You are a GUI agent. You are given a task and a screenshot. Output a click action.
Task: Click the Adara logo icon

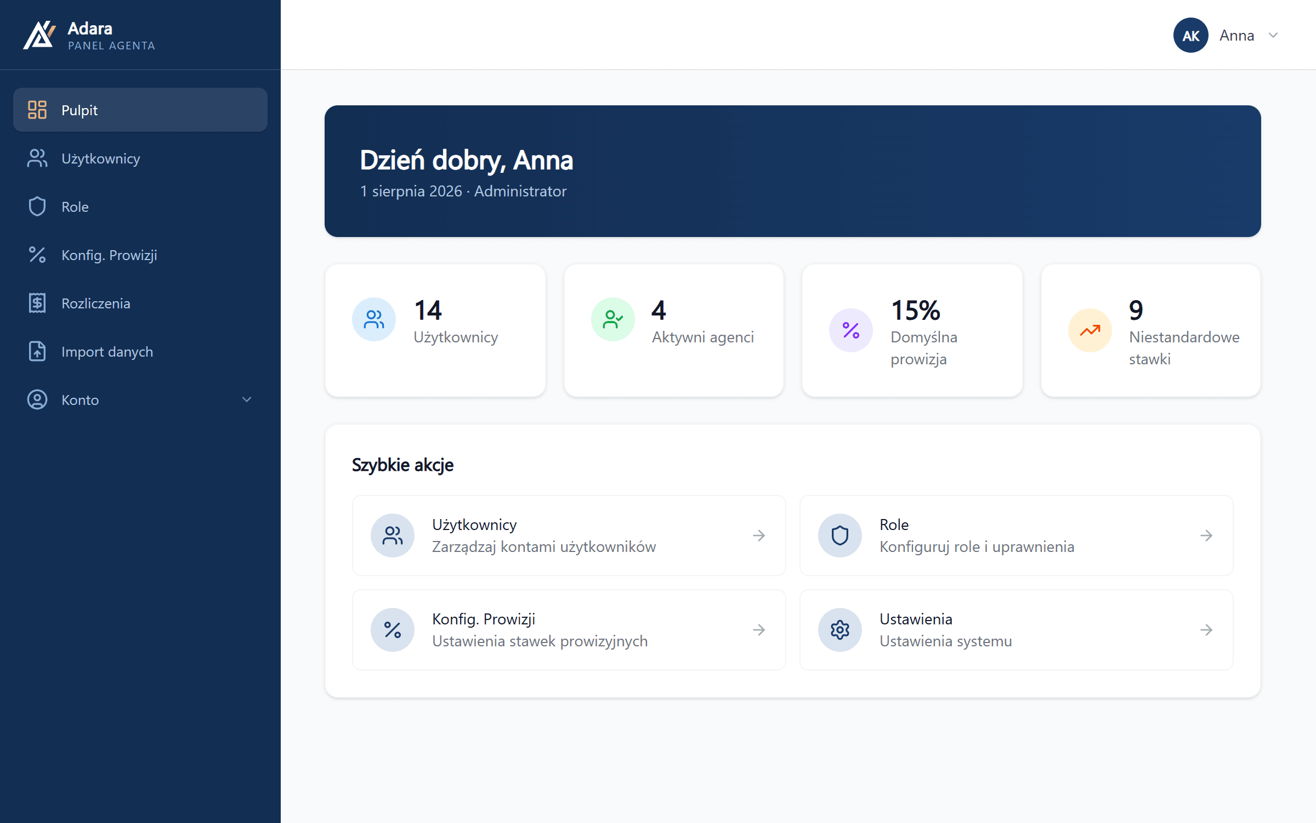pyautogui.click(x=39, y=35)
